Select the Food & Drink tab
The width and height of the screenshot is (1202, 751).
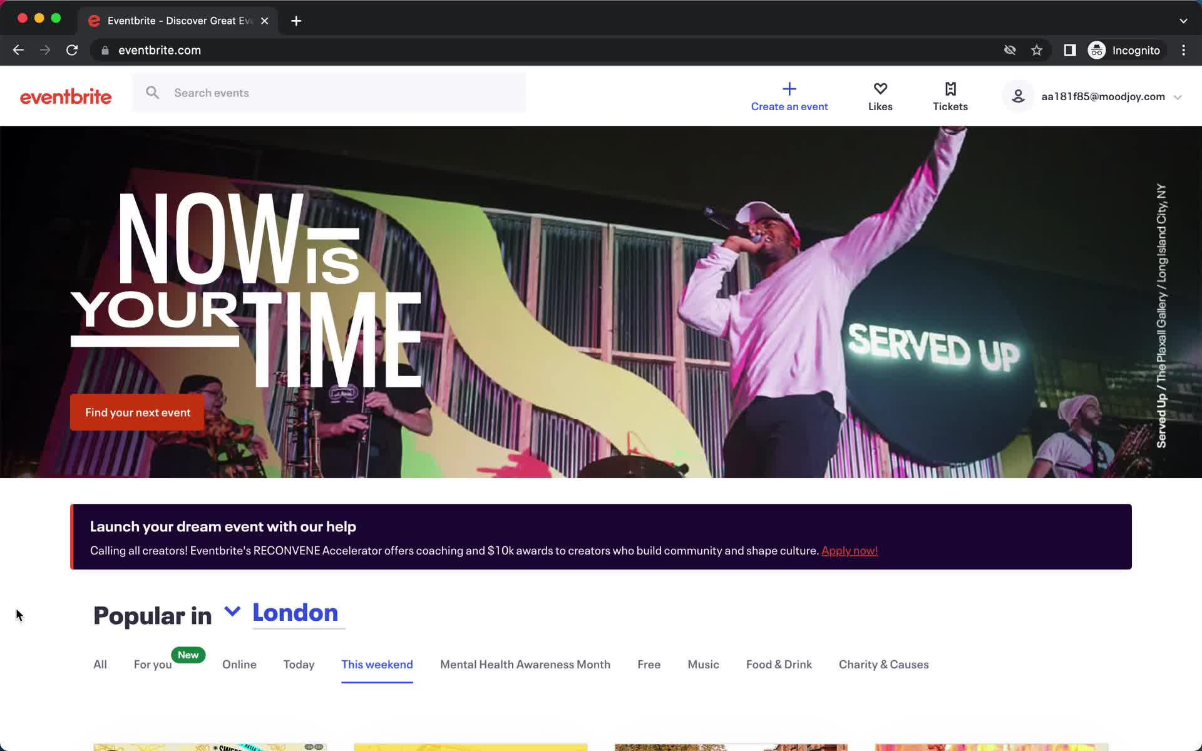(x=779, y=665)
